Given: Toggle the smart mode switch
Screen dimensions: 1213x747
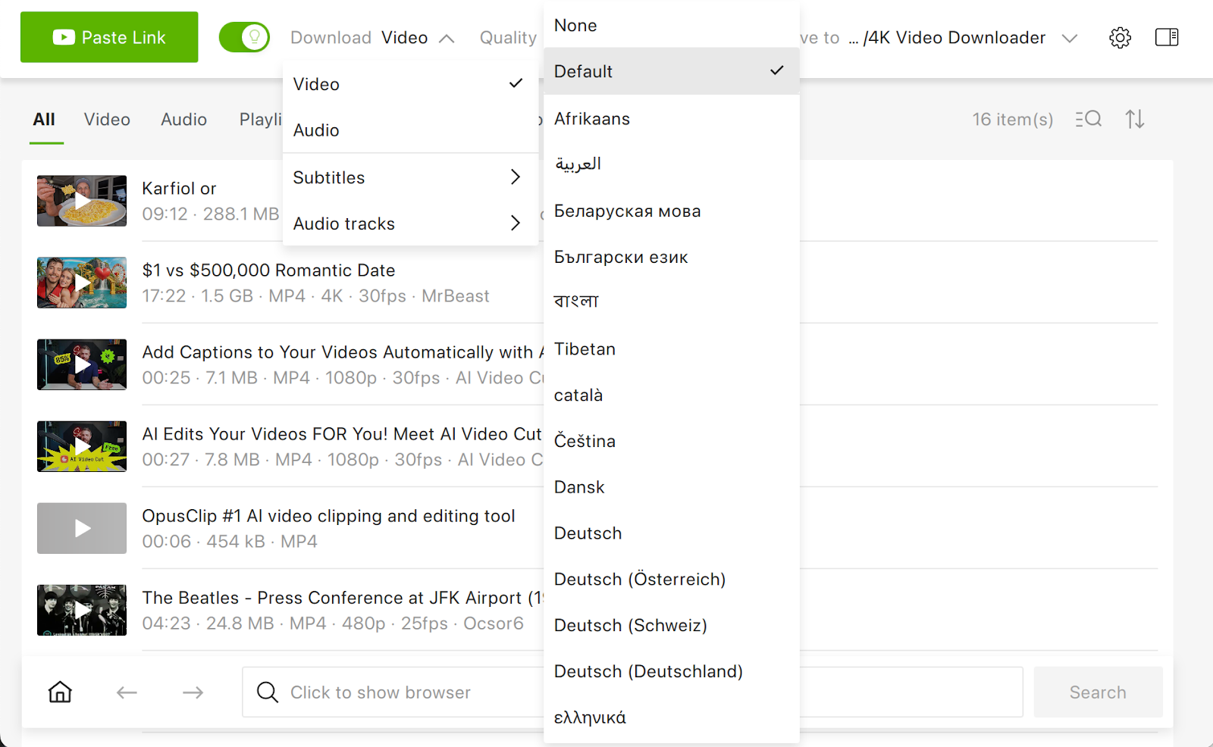Looking at the screenshot, I should pos(244,37).
